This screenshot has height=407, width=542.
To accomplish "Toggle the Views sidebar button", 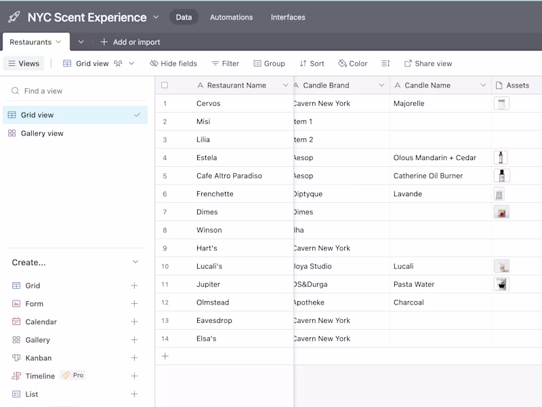I will (x=24, y=63).
